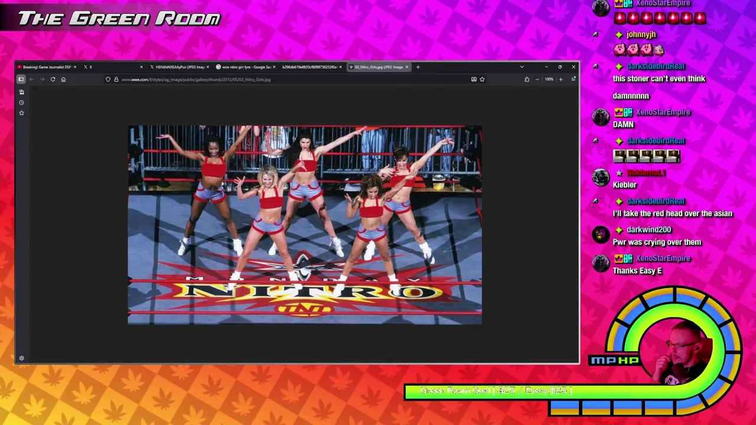Image resolution: width=756 pixels, height=425 pixels.
Task: Click the Nitro Girls image
Action: [x=305, y=225]
